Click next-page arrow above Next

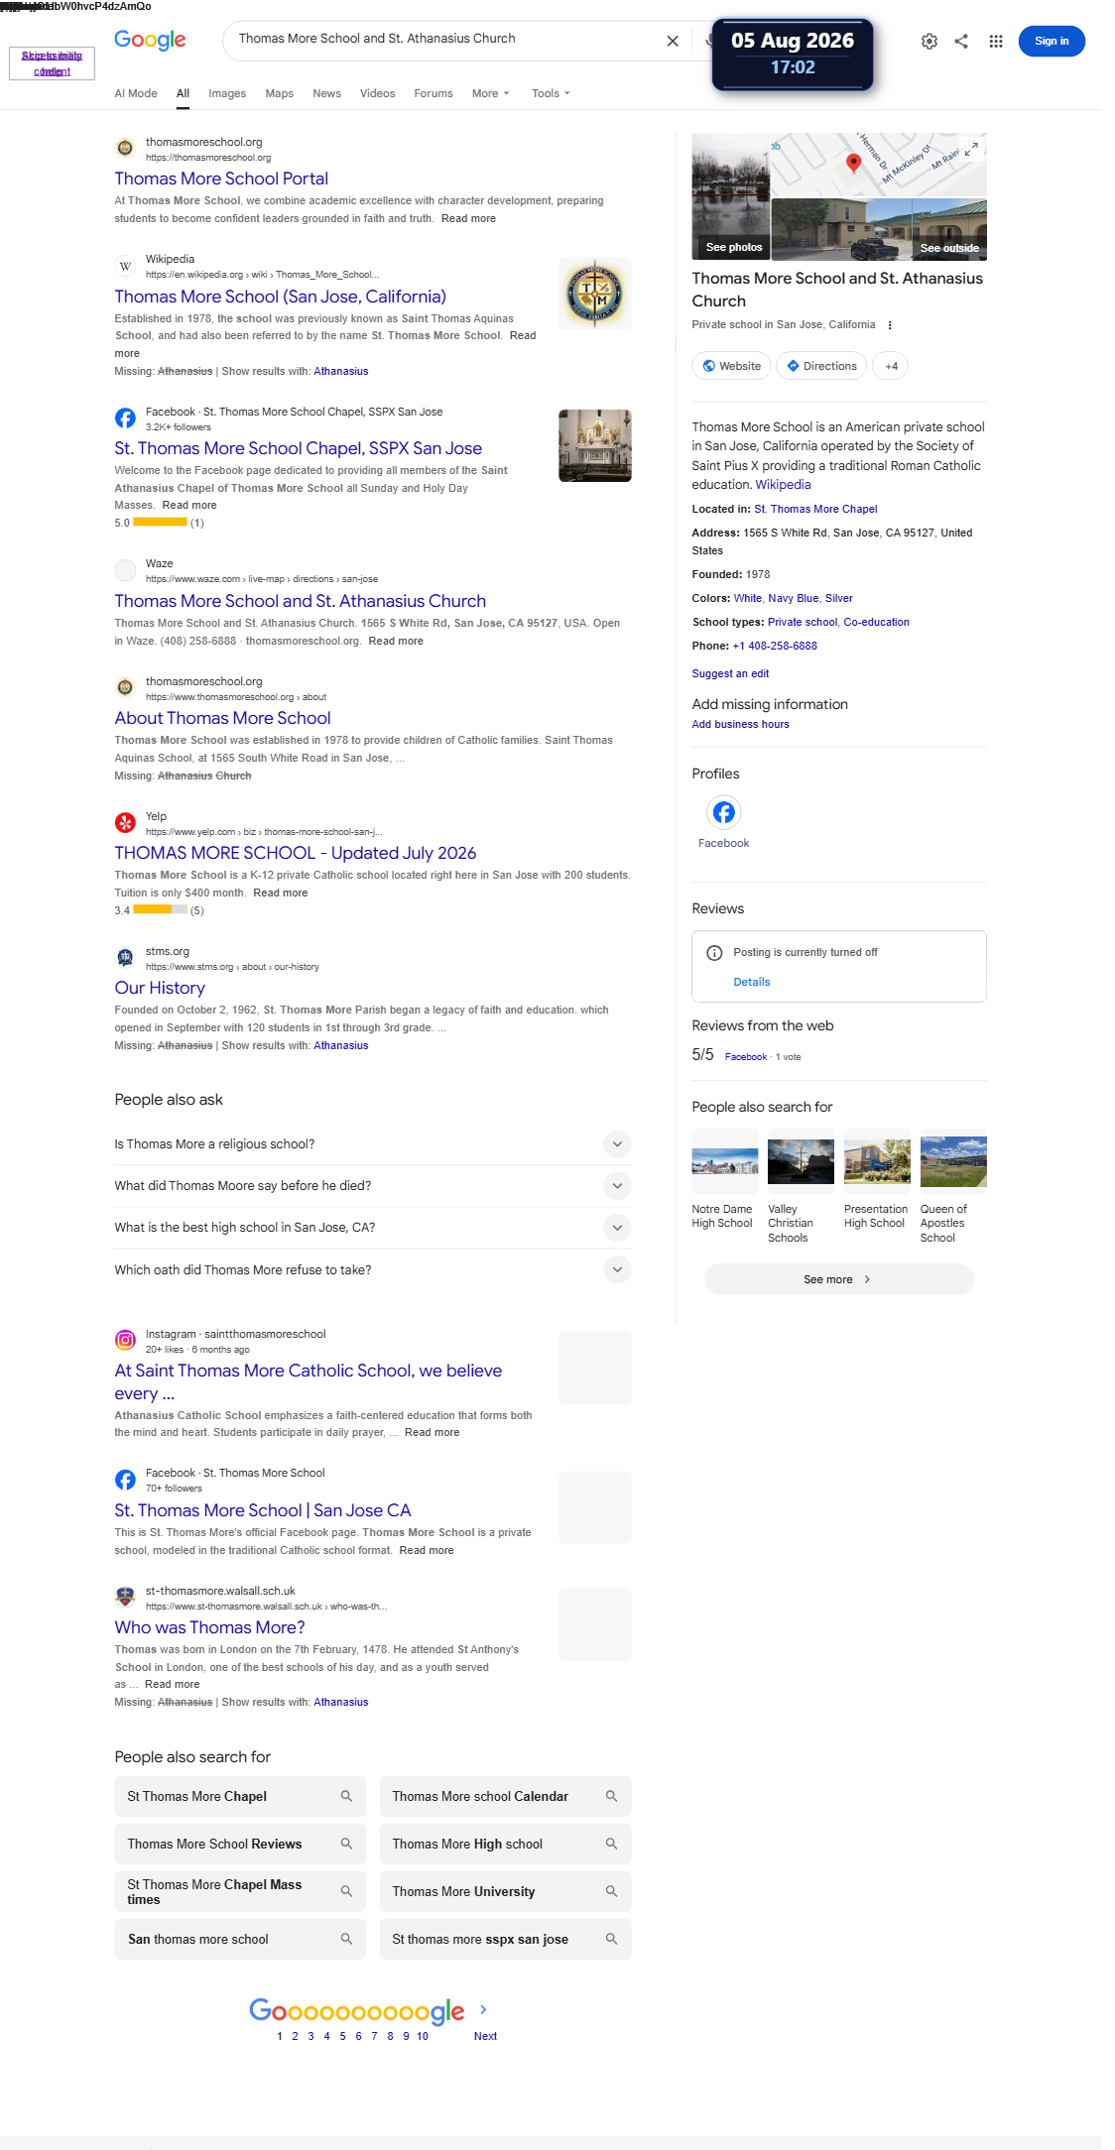[x=483, y=2009]
